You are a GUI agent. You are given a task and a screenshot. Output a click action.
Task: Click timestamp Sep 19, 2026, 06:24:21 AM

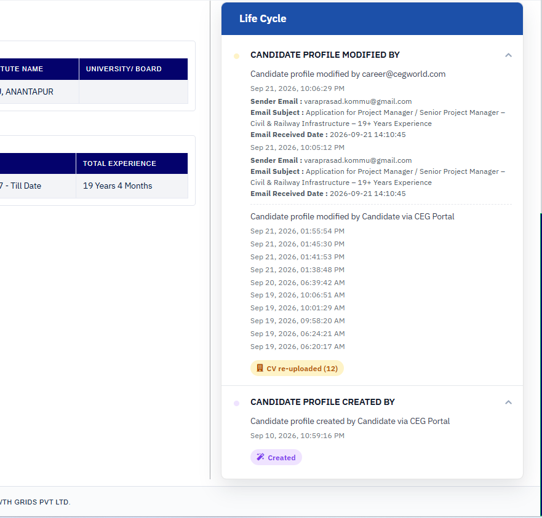pyautogui.click(x=298, y=334)
